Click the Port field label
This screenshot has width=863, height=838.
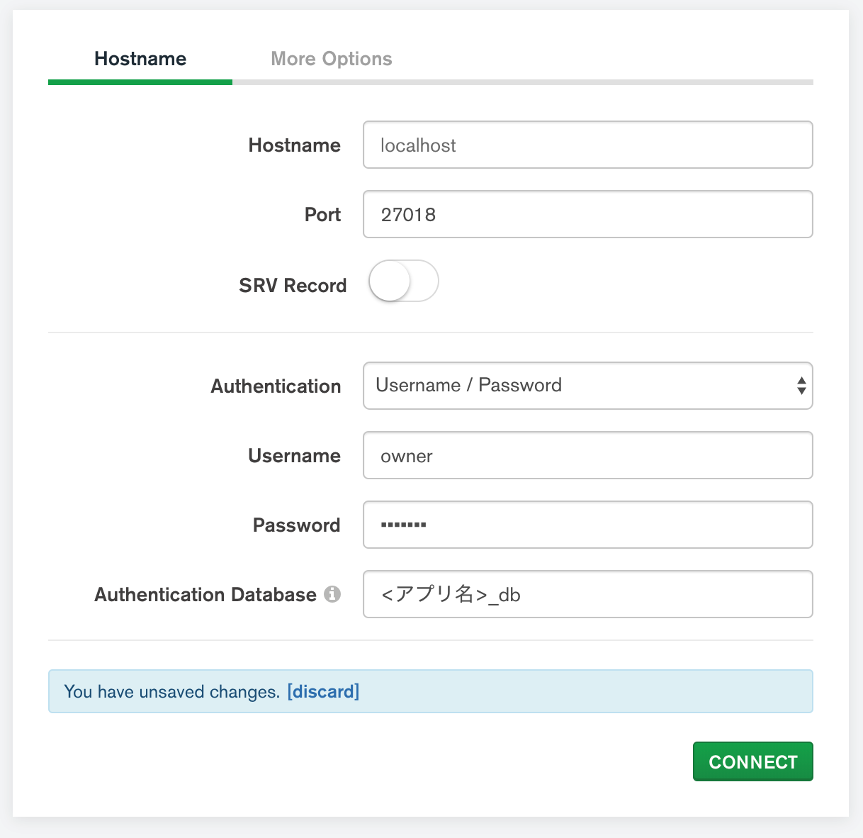click(322, 214)
